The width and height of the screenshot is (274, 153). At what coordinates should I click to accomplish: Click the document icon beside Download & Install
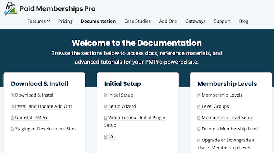pyautogui.click(x=12, y=95)
